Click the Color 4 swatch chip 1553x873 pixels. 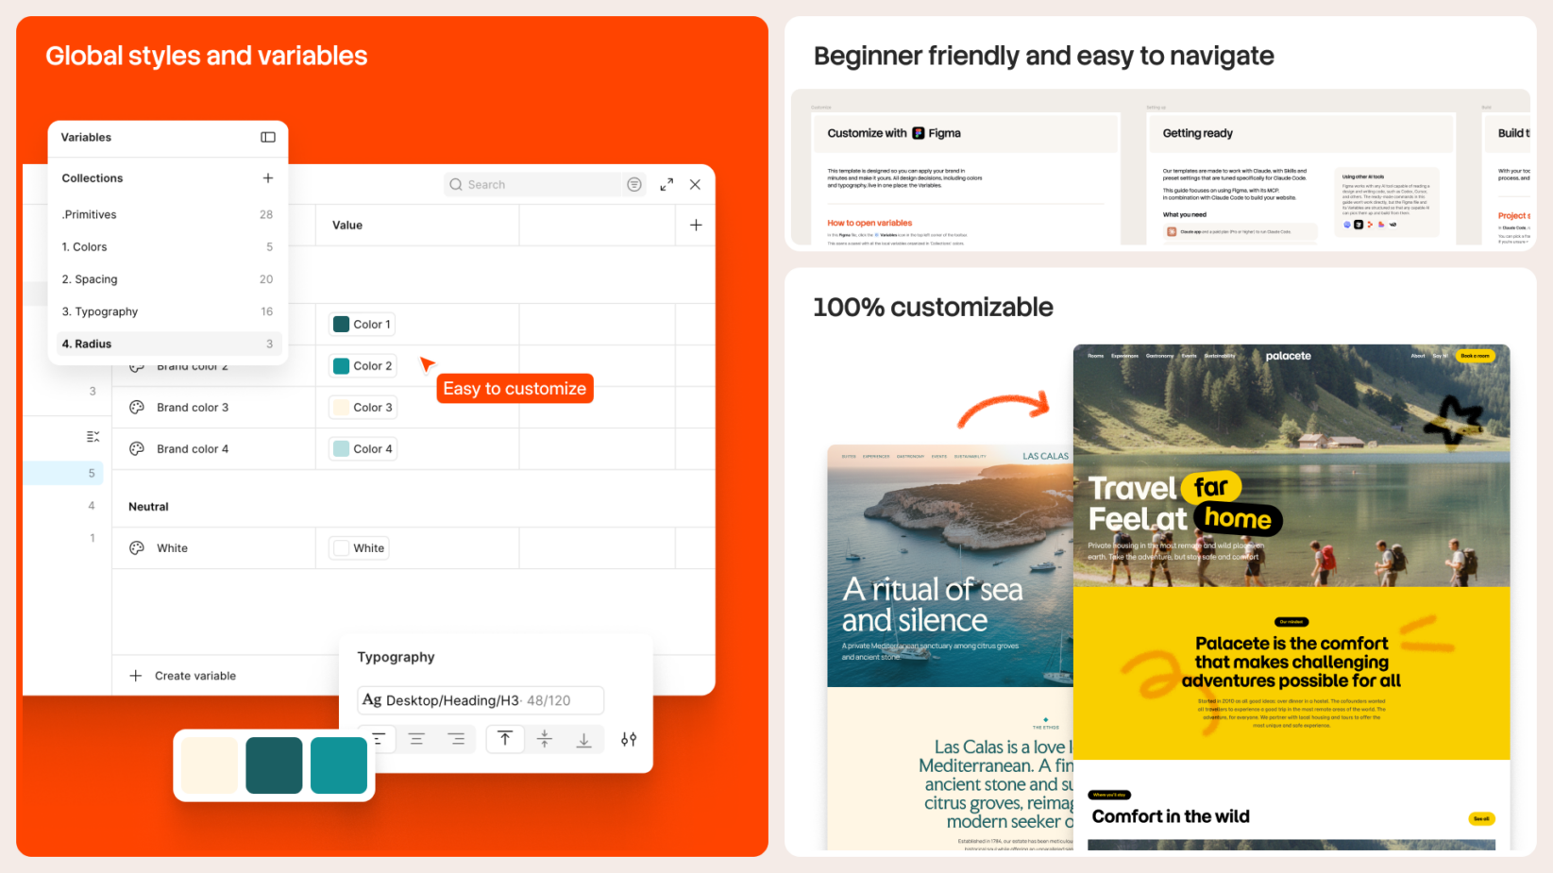click(363, 448)
